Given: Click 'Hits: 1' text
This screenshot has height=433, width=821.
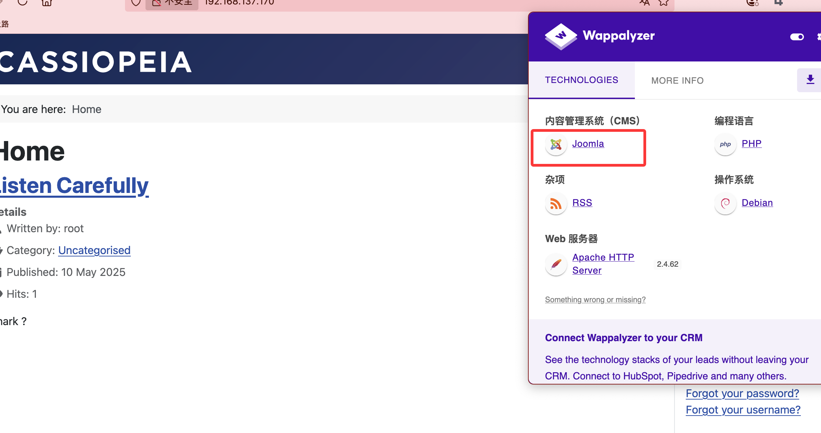Looking at the screenshot, I should point(22,294).
